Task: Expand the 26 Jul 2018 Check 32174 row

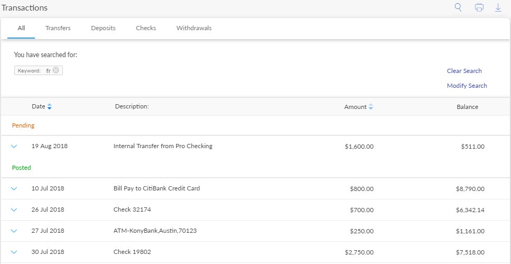Action: pyautogui.click(x=14, y=210)
